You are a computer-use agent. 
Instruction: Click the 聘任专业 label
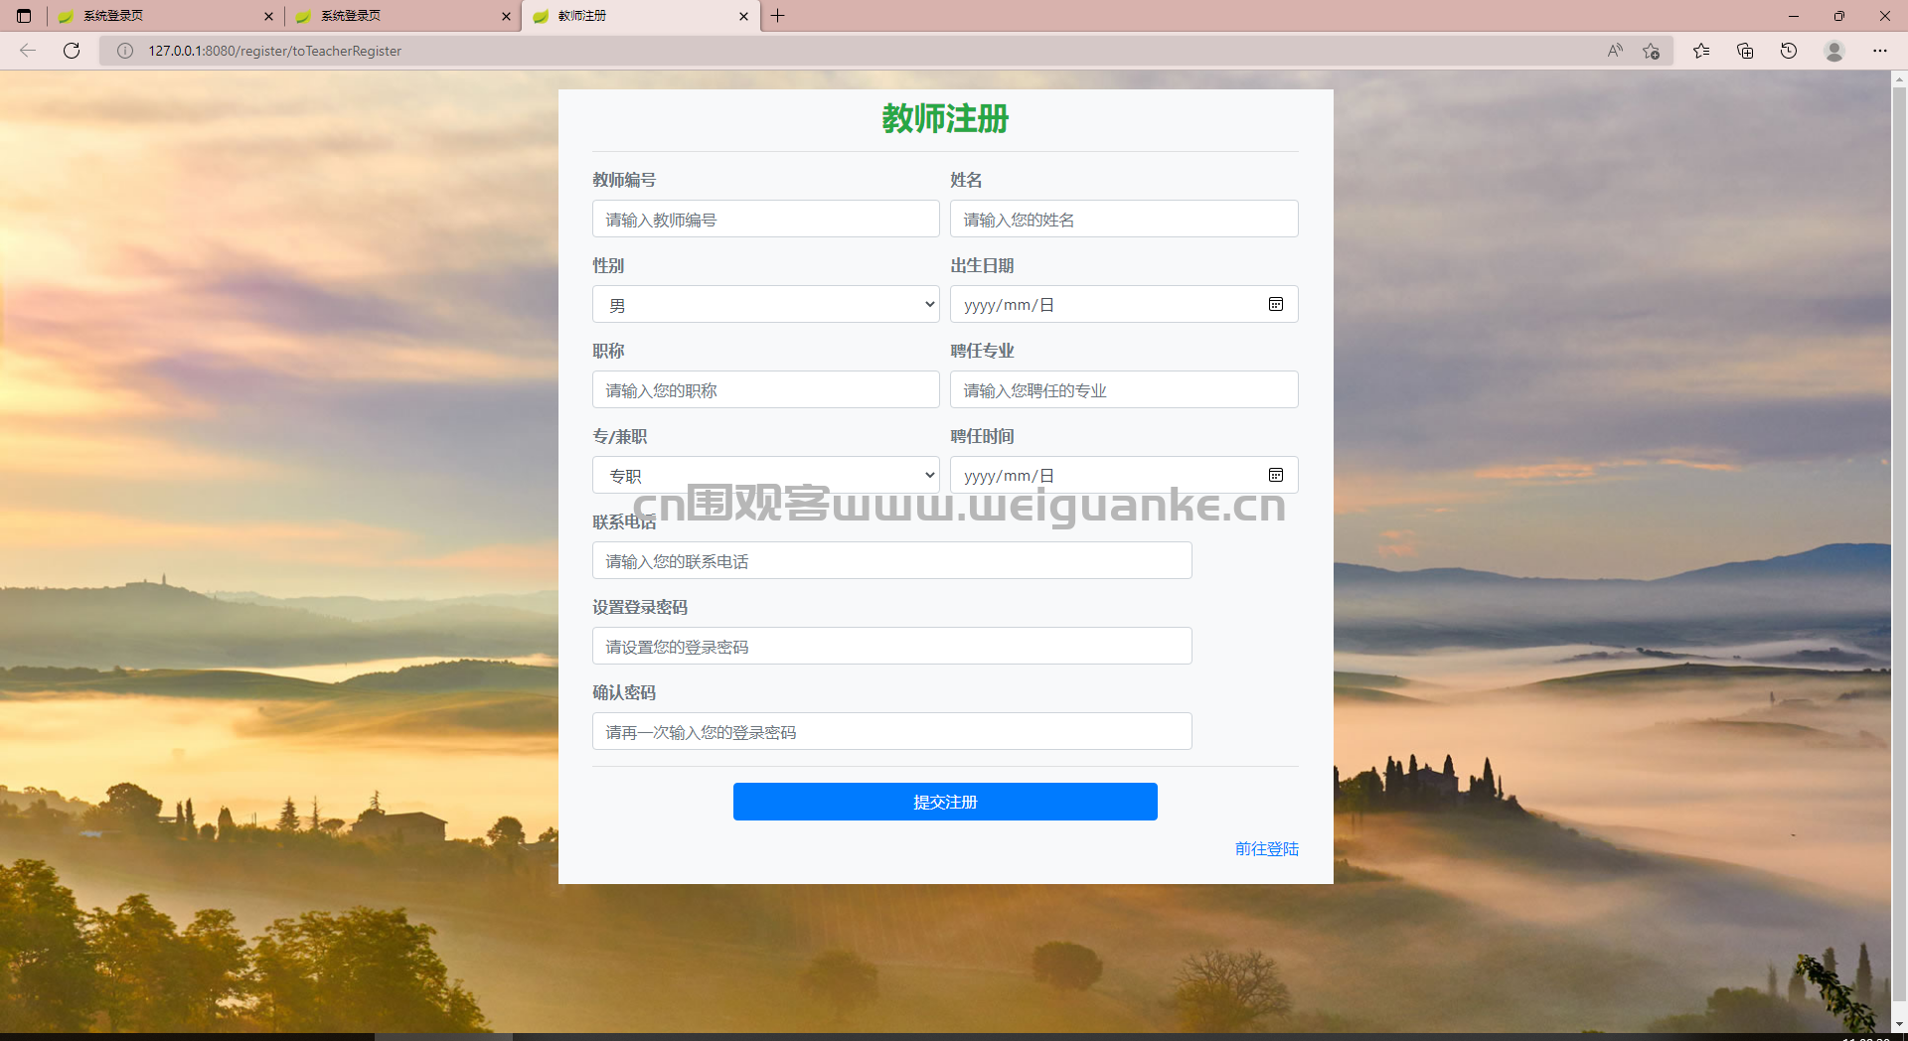tap(982, 351)
